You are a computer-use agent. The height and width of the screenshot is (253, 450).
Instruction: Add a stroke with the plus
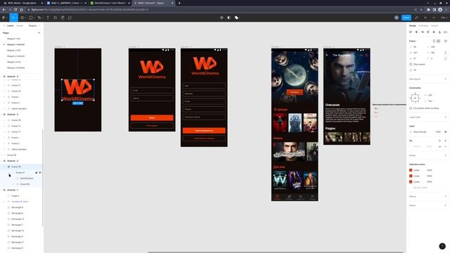[445, 155]
